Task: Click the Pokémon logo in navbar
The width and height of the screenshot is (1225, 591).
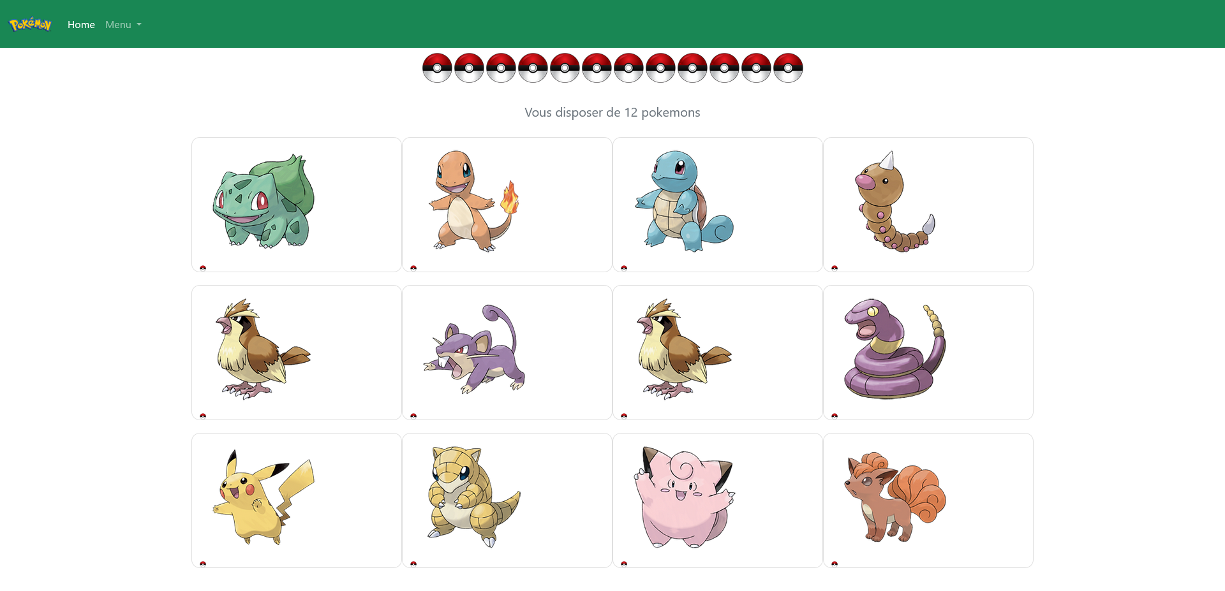Action: coord(30,24)
